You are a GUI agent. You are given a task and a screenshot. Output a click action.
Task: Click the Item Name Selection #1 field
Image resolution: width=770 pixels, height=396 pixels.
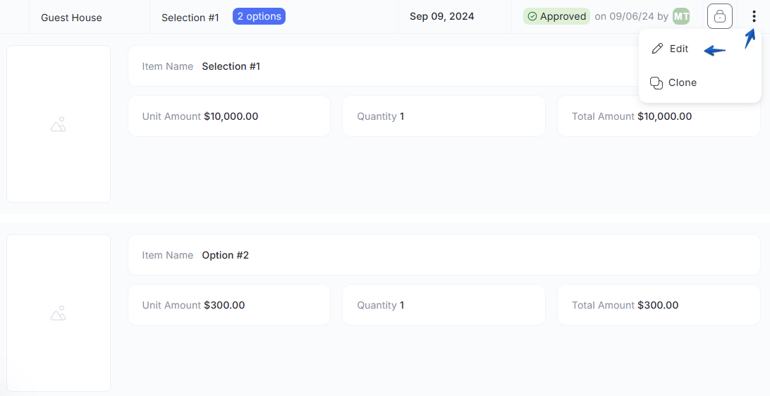(x=383, y=66)
